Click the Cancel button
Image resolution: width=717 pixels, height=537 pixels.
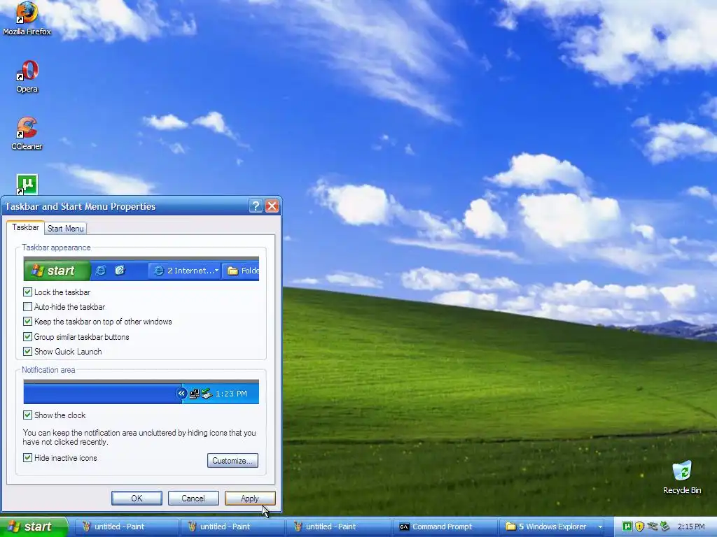pyautogui.click(x=193, y=498)
